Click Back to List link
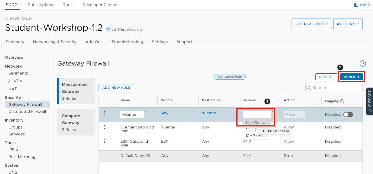Screen dimensions: 373x174 point(19,19)
